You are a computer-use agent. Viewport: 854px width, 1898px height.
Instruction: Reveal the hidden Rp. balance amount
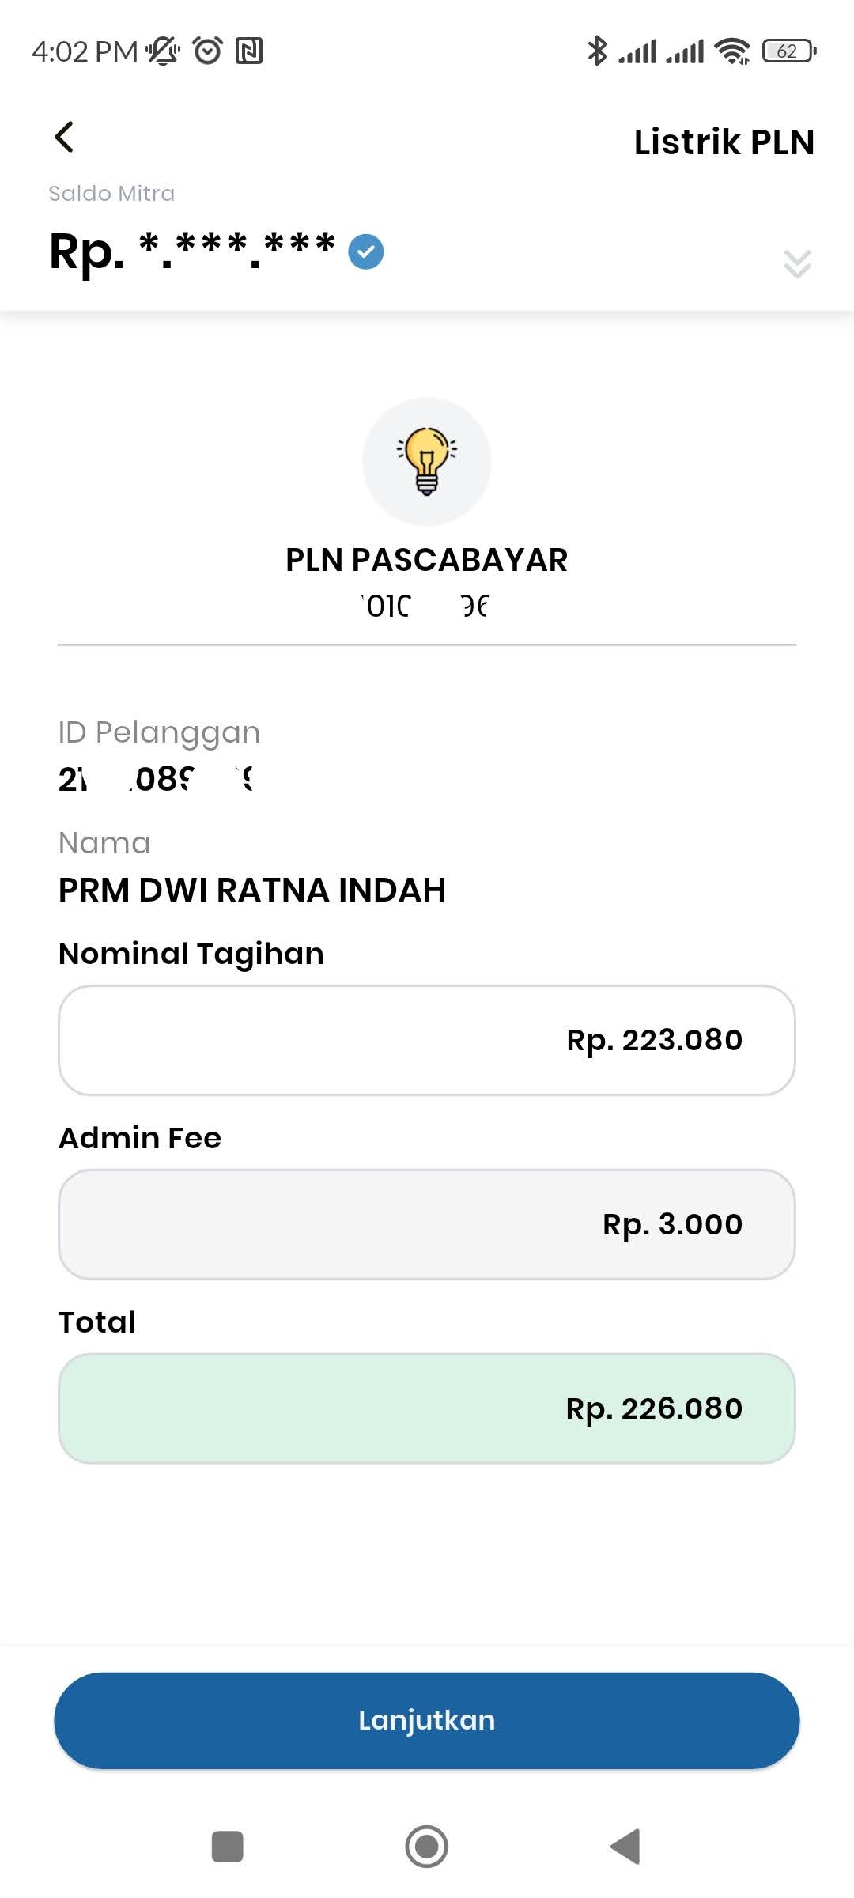pyautogui.click(x=192, y=251)
